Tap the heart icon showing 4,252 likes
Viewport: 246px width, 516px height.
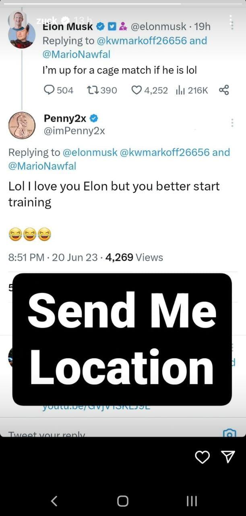pos(136,90)
